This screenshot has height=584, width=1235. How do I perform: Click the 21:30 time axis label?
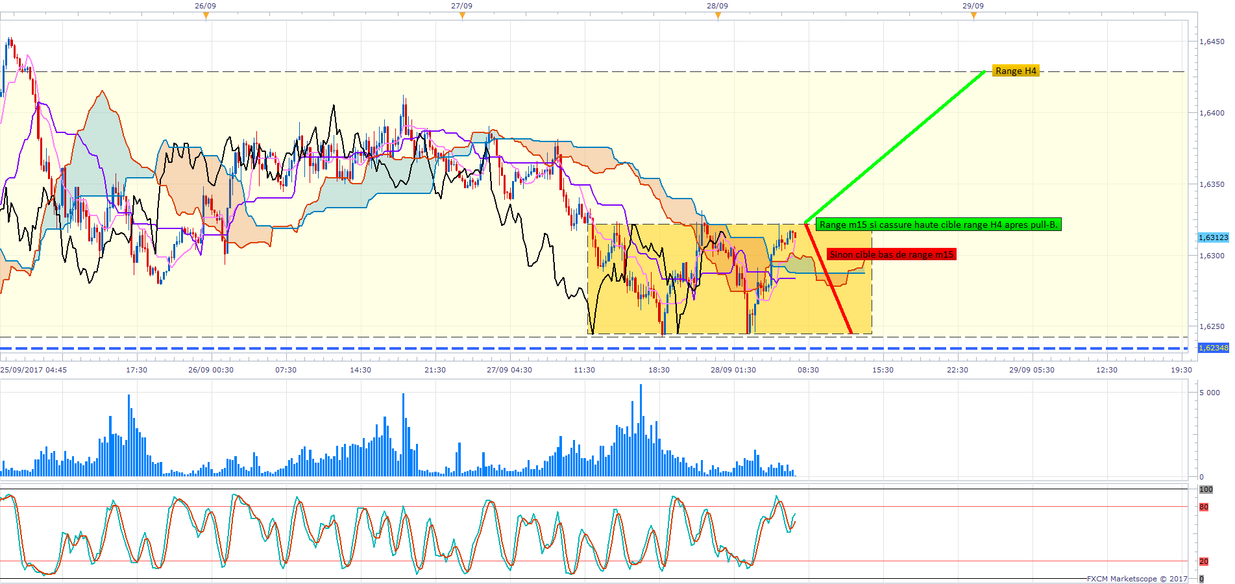pyautogui.click(x=435, y=370)
